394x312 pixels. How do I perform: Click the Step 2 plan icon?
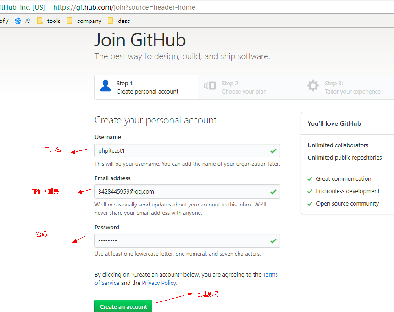tap(210, 86)
